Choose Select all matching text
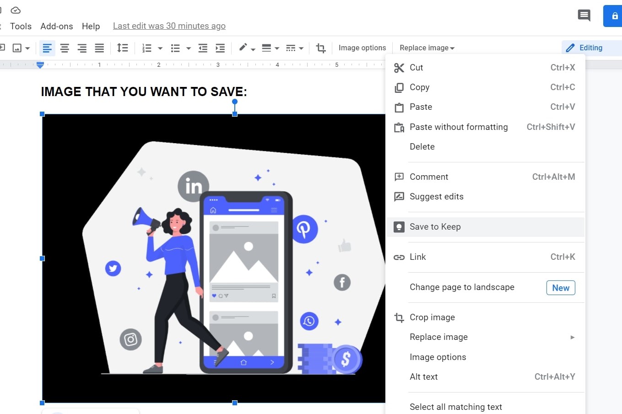The width and height of the screenshot is (622, 414). coord(485,407)
